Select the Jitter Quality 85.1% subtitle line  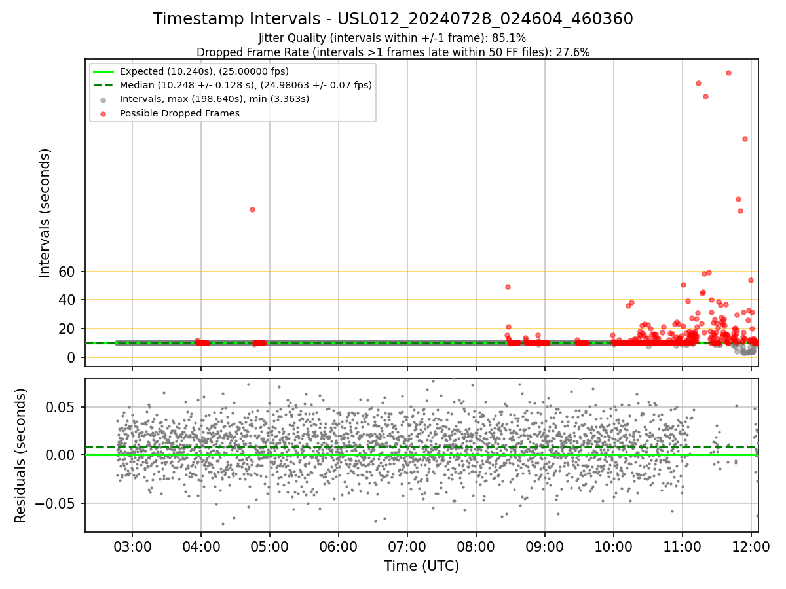click(x=392, y=38)
